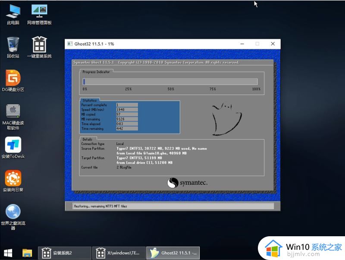Launch the 安装向日葵 shortcut
This screenshot has height=260, width=345.
tap(13, 181)
